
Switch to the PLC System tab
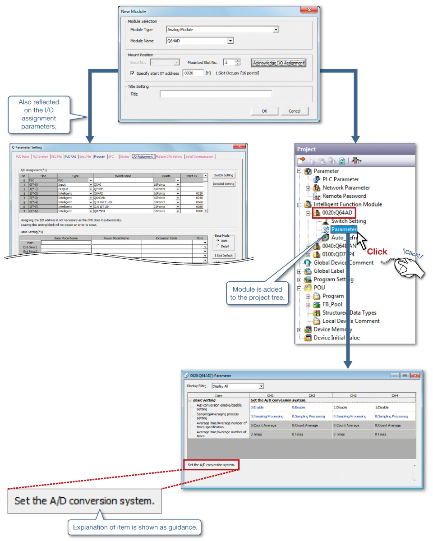[41, 156]
